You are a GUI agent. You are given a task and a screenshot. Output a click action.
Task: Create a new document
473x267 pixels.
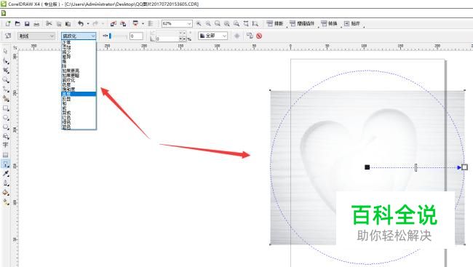pyautogui.click(x=8, y=23)
